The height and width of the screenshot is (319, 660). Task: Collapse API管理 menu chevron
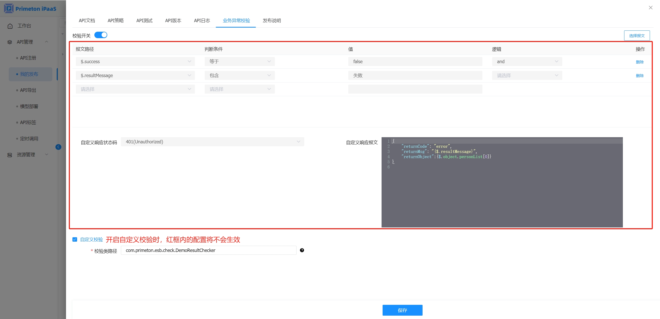(47, 42)
